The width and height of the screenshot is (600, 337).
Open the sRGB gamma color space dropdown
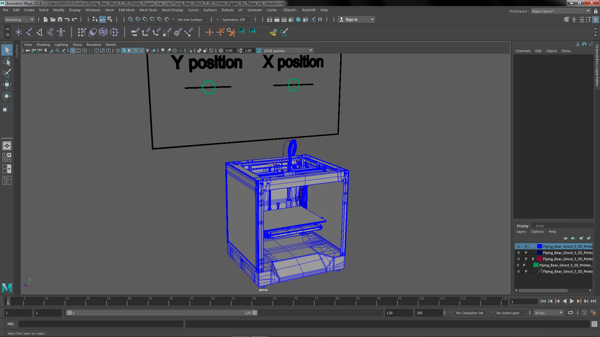(288, 51)
